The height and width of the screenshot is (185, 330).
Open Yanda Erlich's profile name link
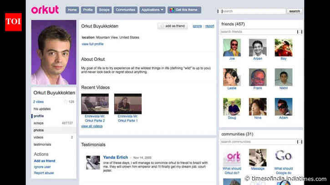coord(116,157)
